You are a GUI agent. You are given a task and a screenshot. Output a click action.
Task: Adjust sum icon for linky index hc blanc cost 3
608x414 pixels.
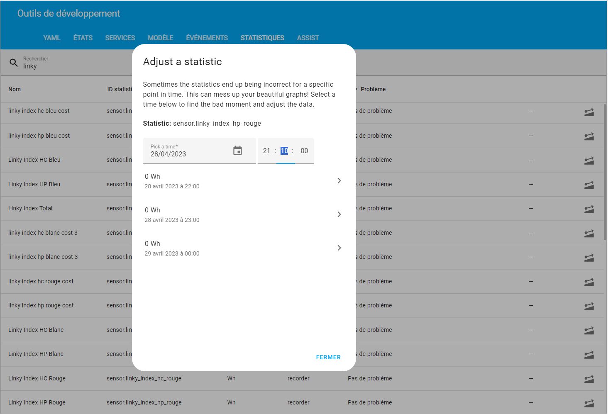coord(589,234)
